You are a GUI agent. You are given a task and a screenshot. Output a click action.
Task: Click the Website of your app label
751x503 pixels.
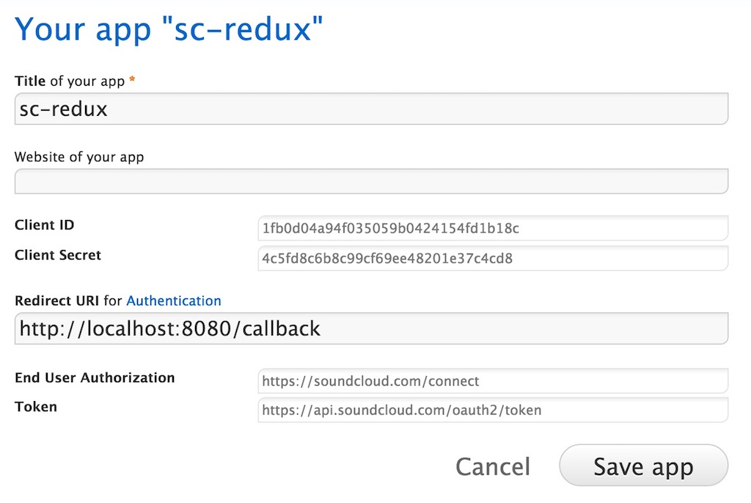[79, 157]
